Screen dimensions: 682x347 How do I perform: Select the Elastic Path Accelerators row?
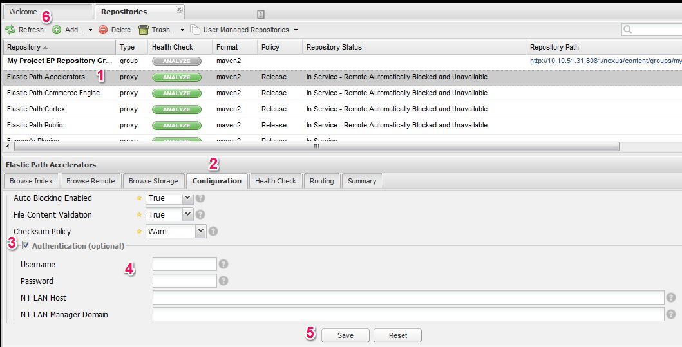(341, 77)
